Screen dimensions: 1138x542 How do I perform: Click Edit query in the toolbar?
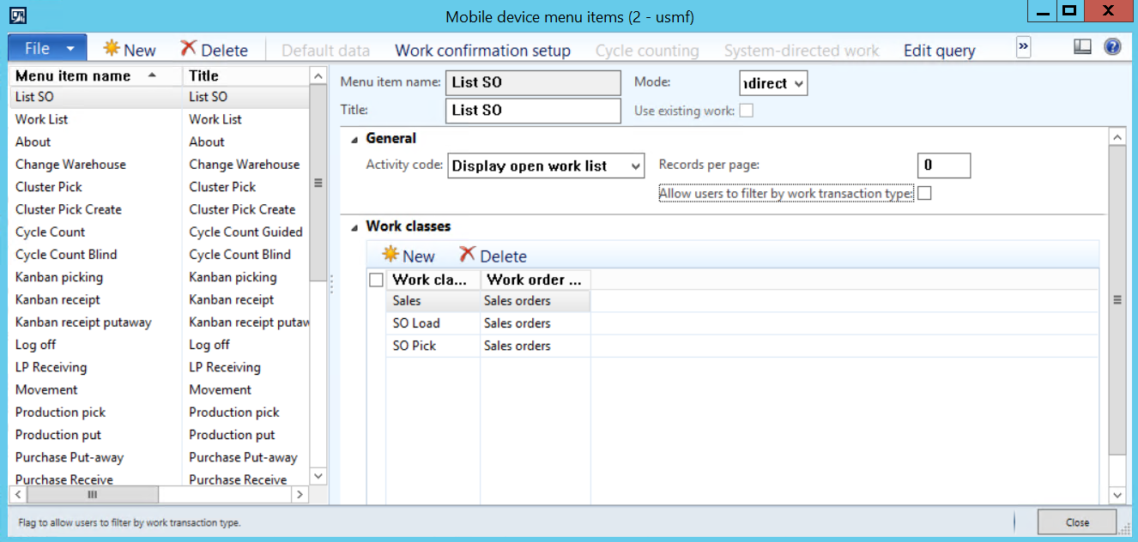click(x=939, y=51)
